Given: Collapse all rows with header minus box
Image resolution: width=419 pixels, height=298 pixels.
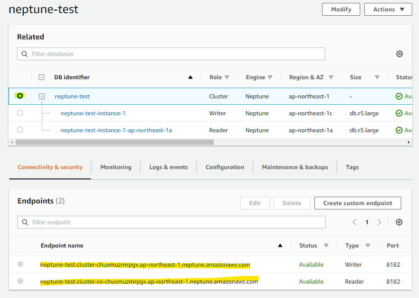Looking at the screenshot, I should (x=41, y=77).
